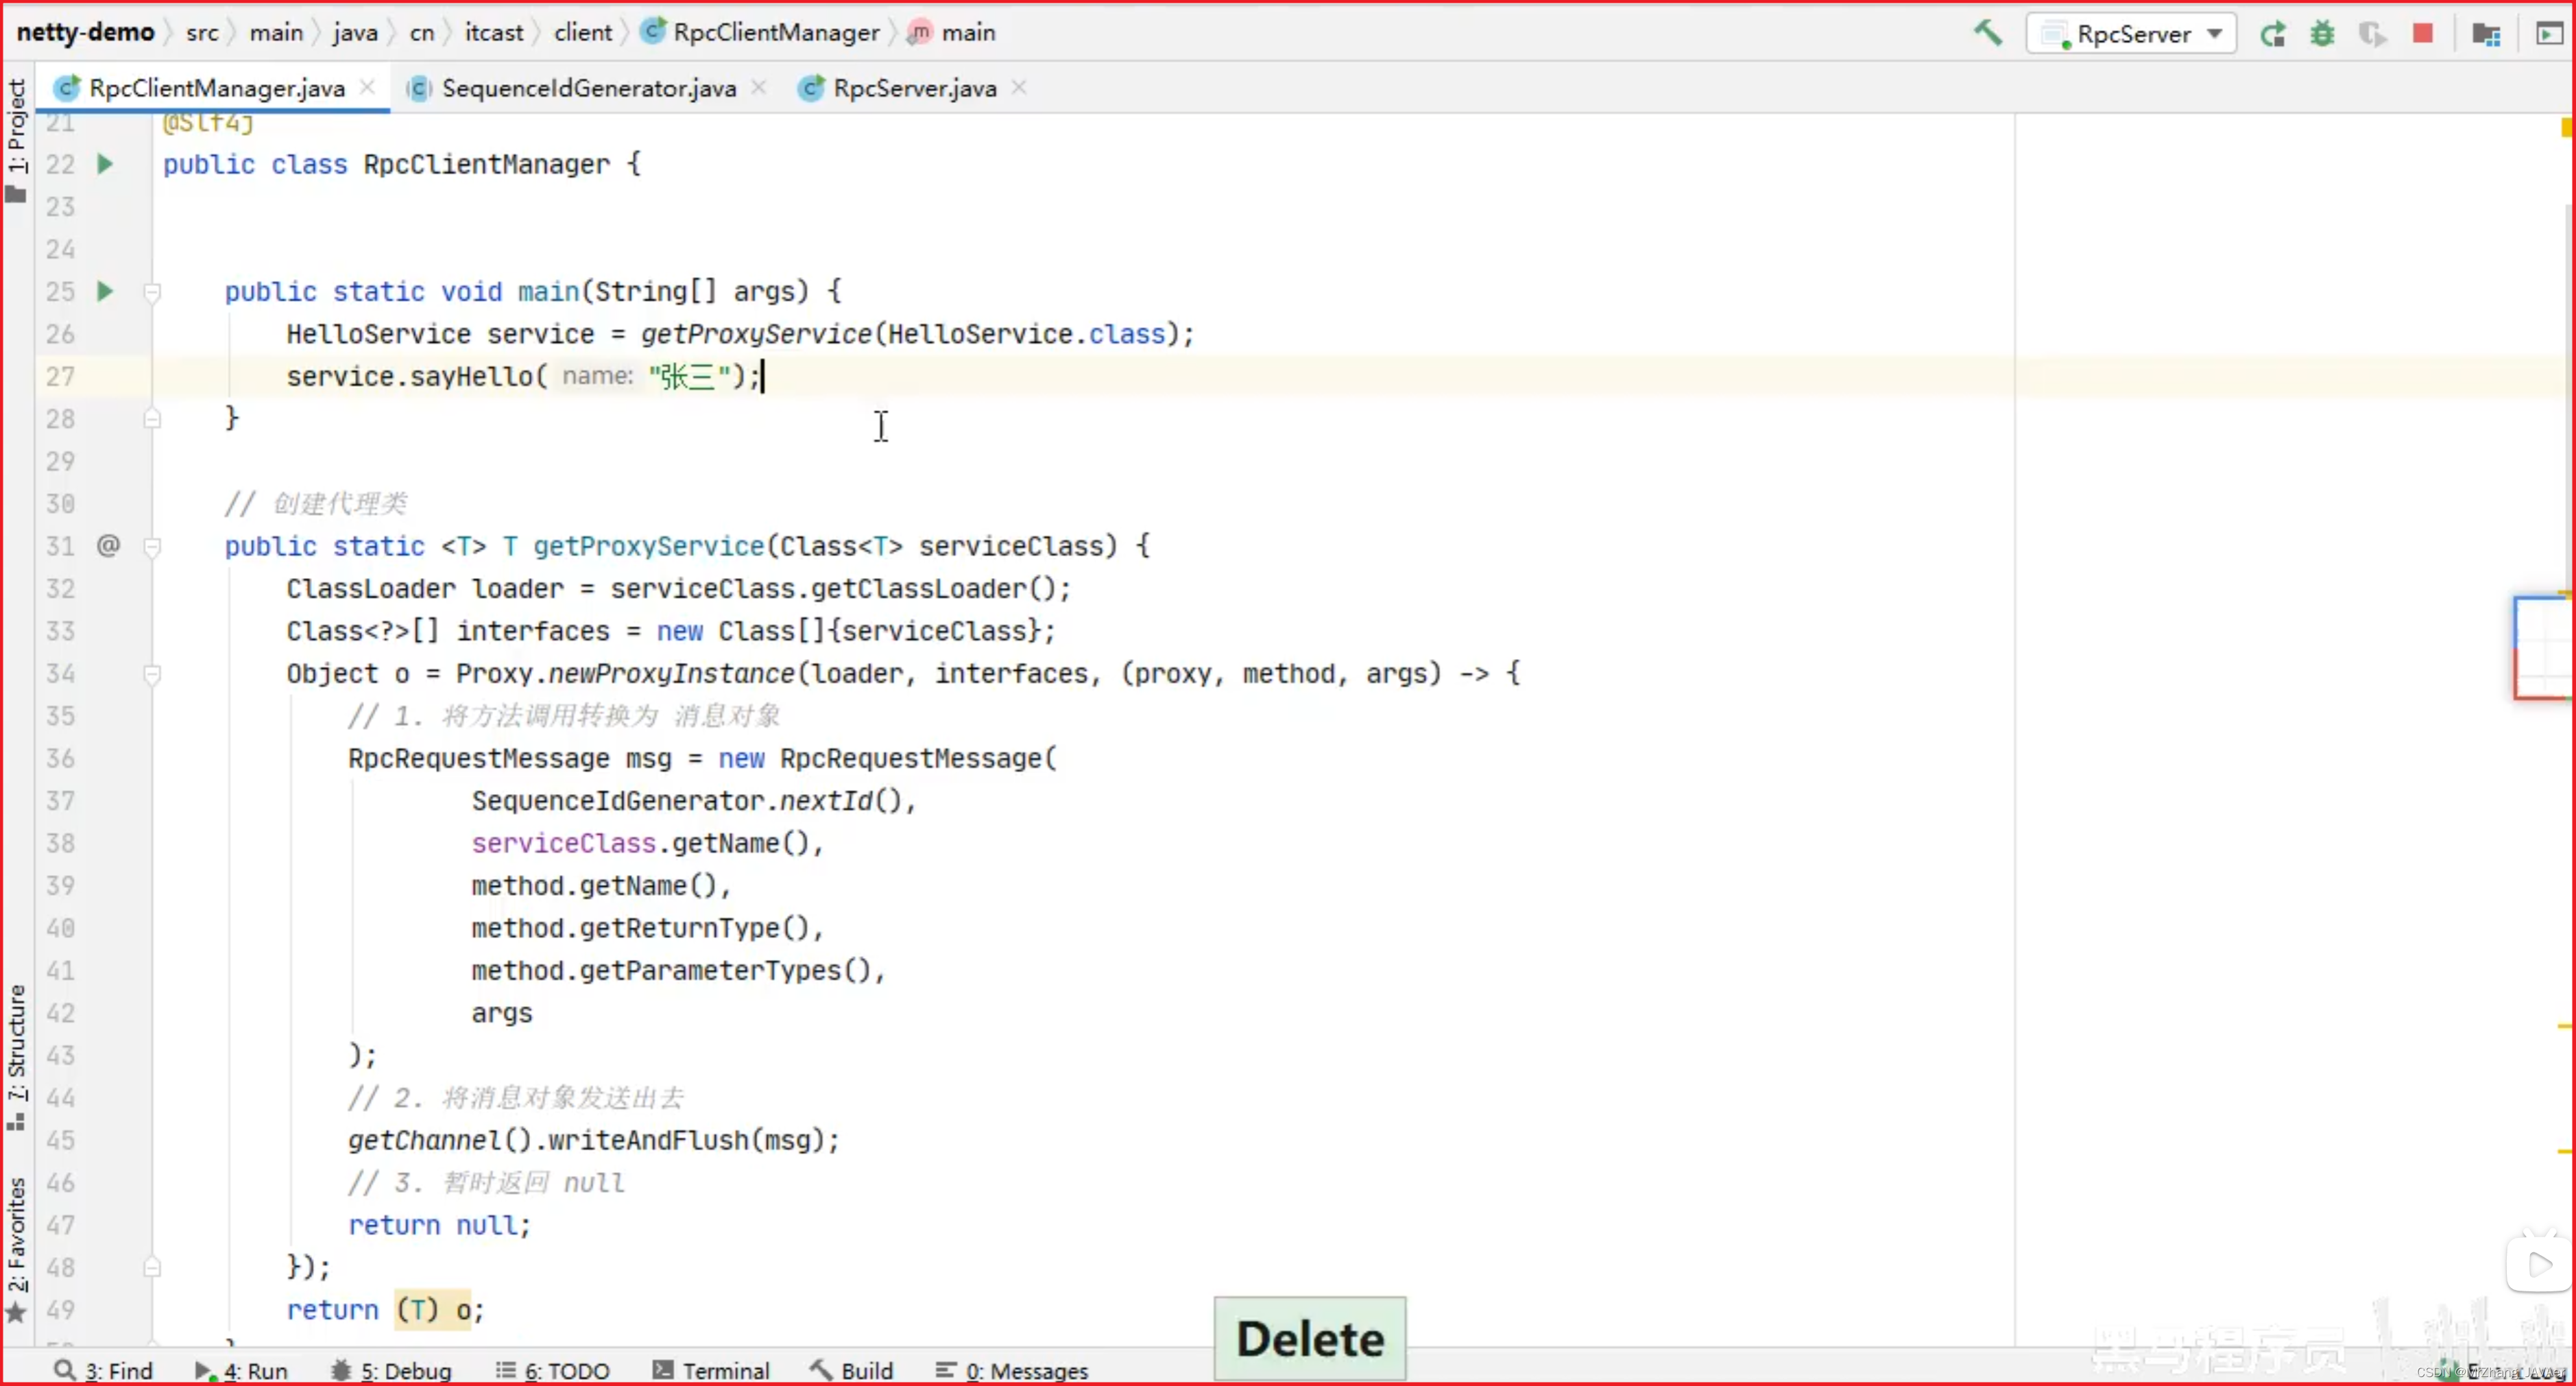Viewport: 2576px width, 1386px height.
Task: Close the SequenceIdGenerator.java tab
Action: (x=759, y=87)
